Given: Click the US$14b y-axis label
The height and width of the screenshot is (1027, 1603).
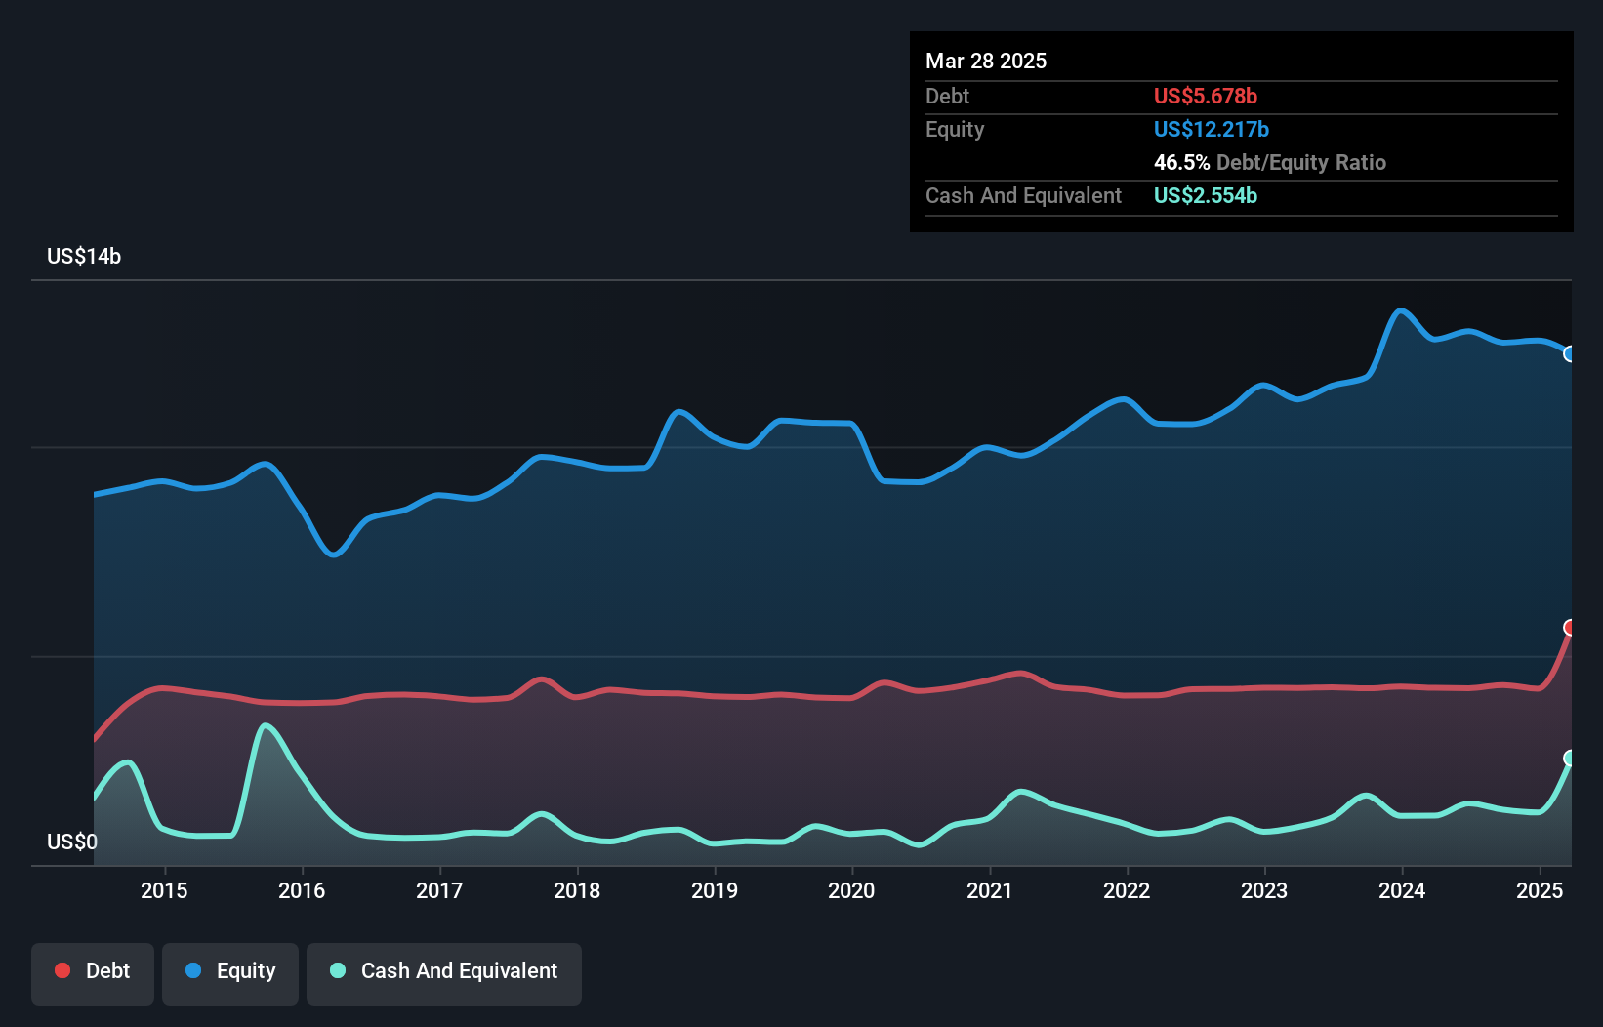Looking at the screenshot, I should (x=84, y=256).
